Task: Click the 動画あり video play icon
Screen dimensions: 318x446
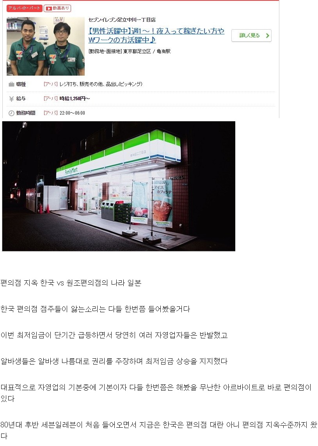Action: [x=49, y=9]
